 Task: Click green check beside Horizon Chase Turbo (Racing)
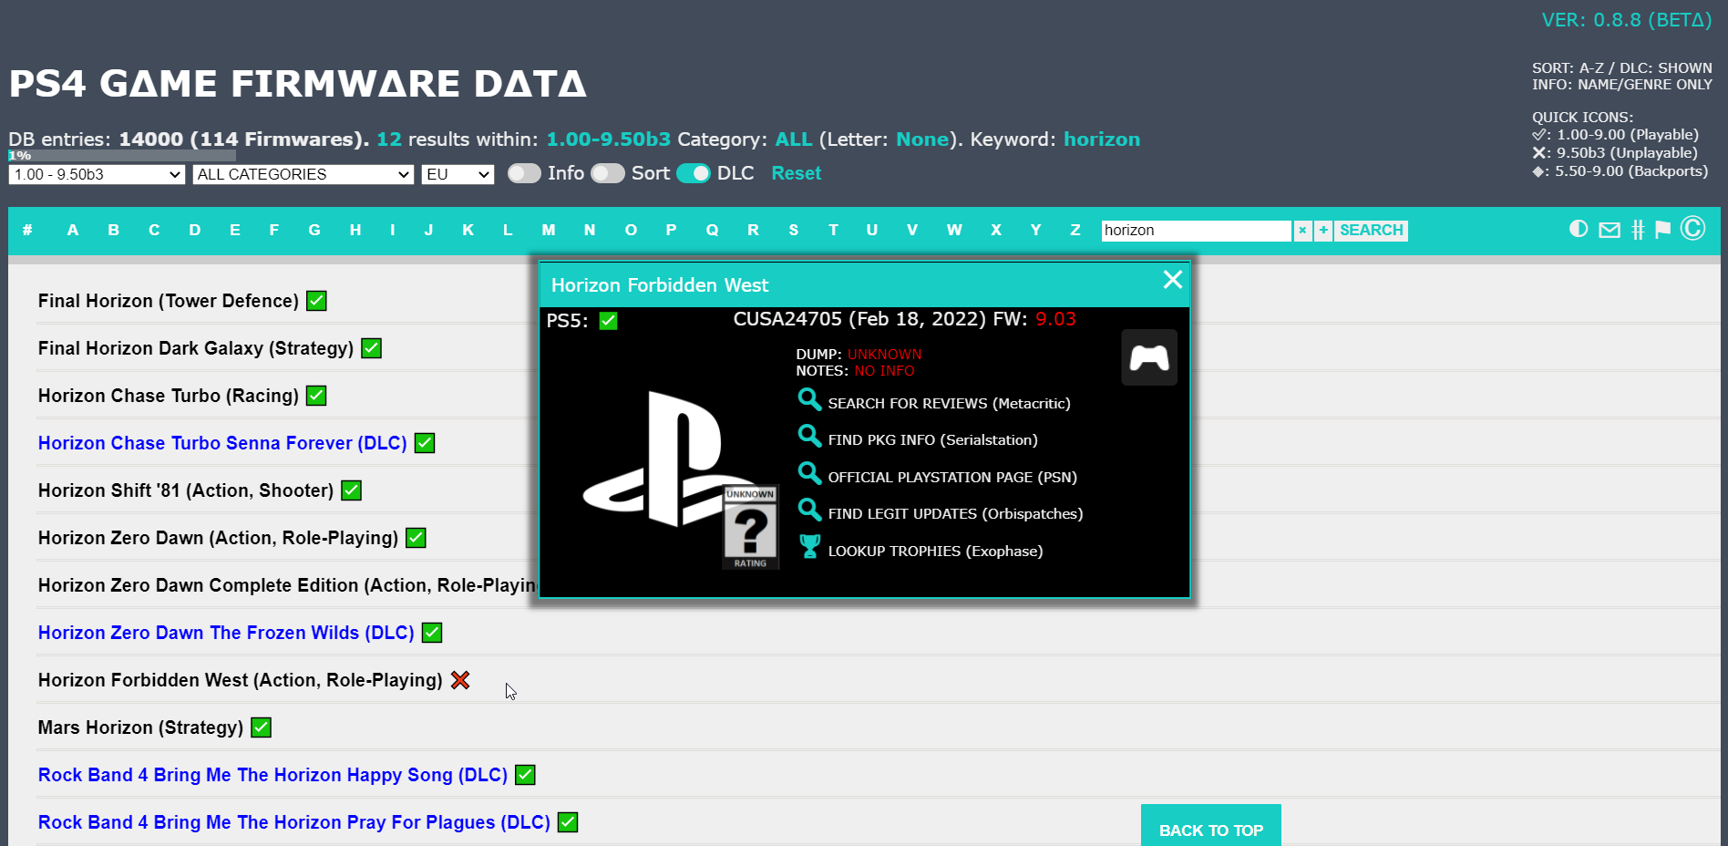(x=316, y=396)
